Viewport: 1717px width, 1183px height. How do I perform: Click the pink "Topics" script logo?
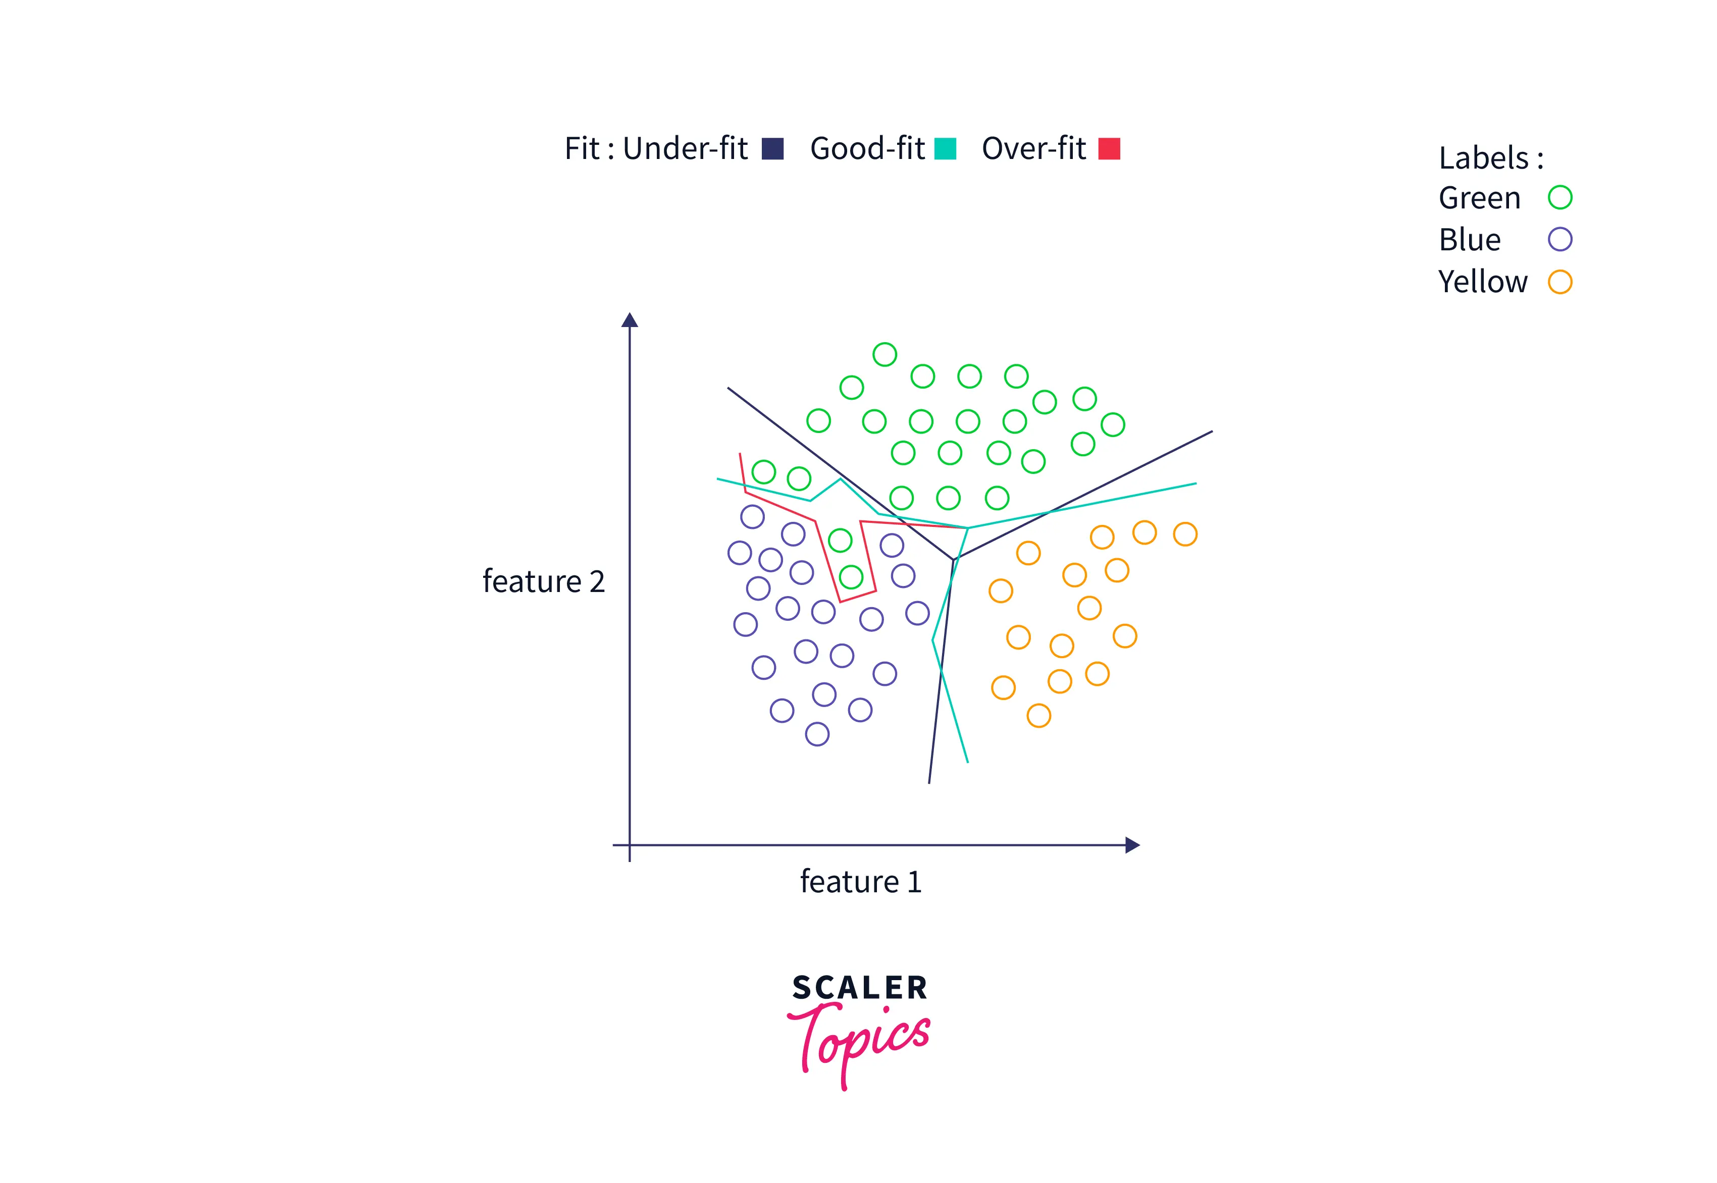coord(860,1040)
